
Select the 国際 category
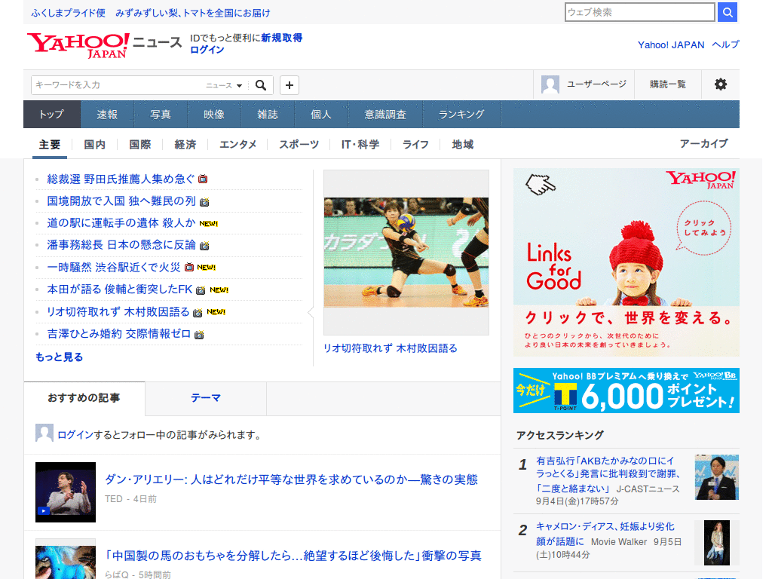point(139,145)
